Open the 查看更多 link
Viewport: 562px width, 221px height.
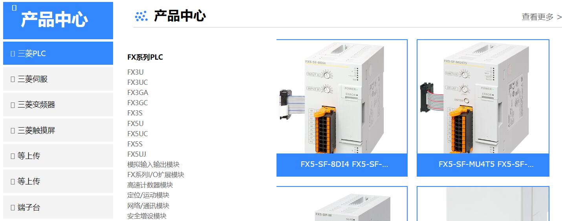542,17
